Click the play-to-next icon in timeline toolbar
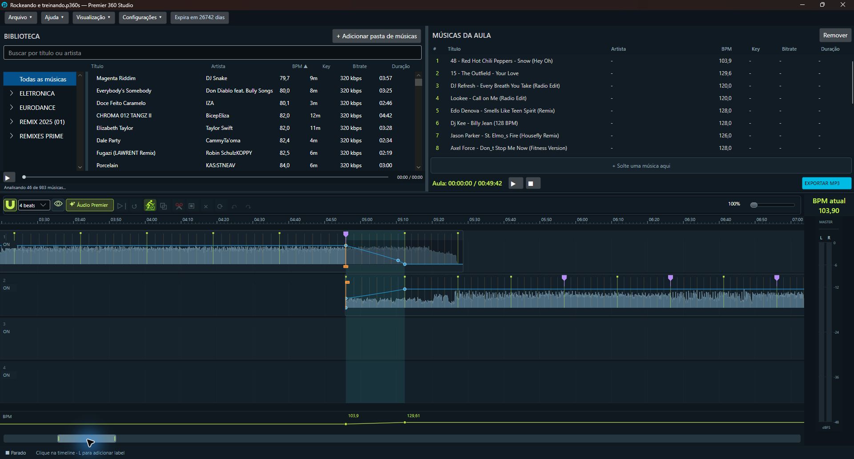 121,206
